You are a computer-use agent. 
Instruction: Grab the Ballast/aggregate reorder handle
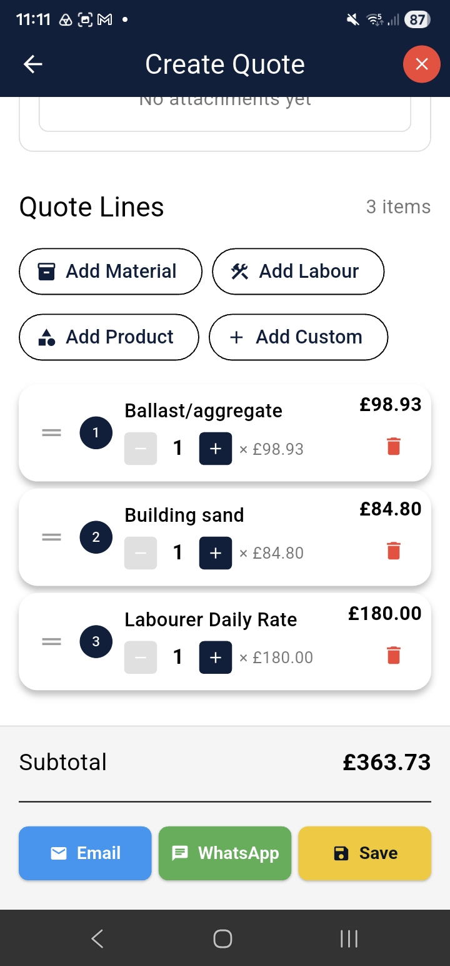click(x=51, y=432)
